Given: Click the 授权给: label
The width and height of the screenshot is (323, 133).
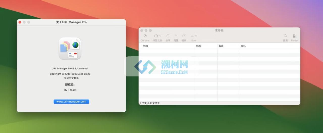Looking at the screenshot, I should click(70, 85).
